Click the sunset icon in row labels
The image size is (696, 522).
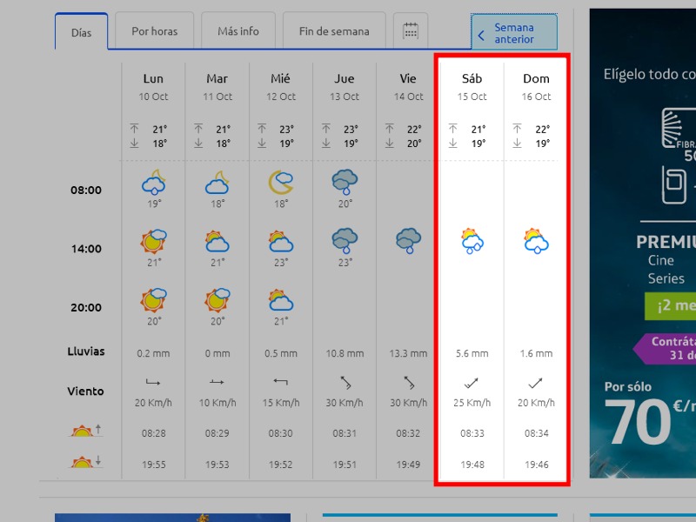coord(86,463)
